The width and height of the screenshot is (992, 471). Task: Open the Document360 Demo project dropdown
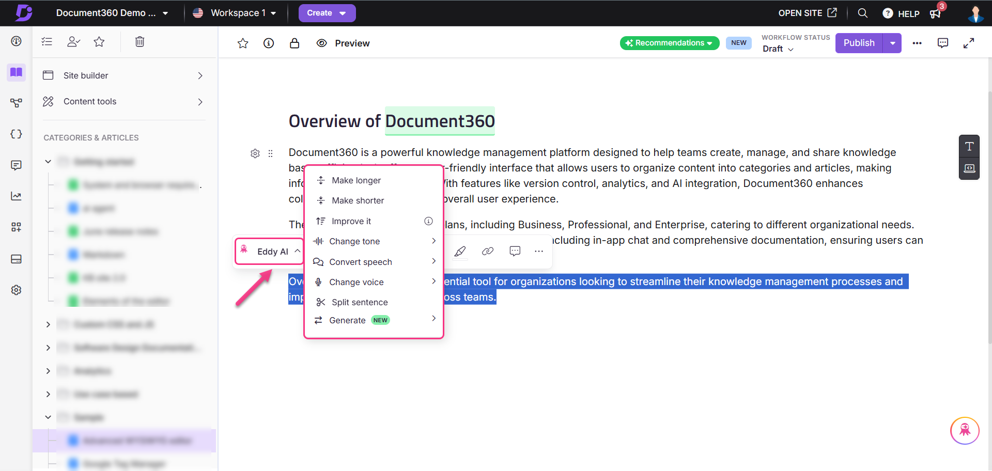coord(112,13)
